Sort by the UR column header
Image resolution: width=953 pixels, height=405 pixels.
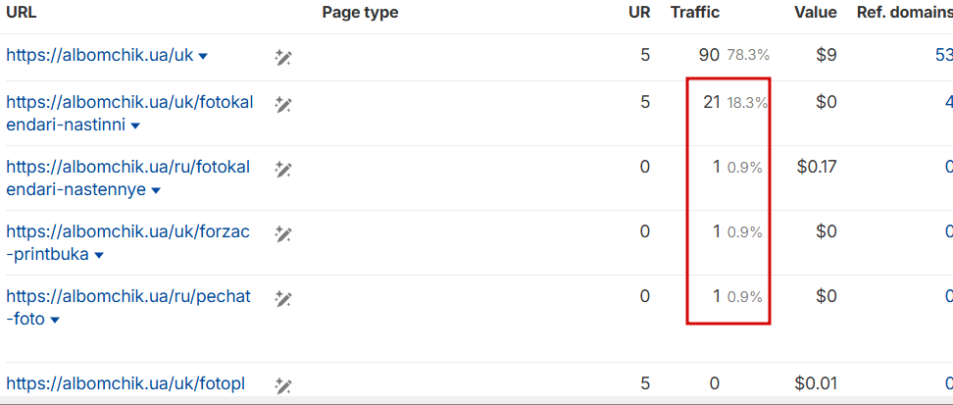(x=638, y=13)
